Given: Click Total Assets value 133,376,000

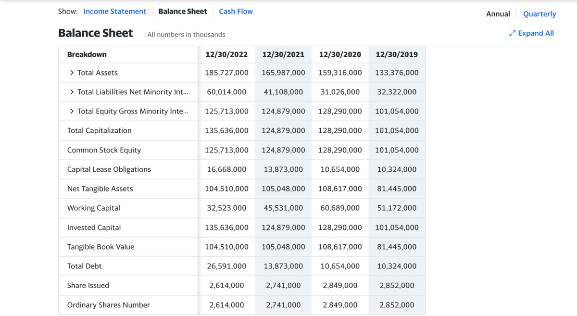Looking at the screenshot, I should click(x=397, y=73).
